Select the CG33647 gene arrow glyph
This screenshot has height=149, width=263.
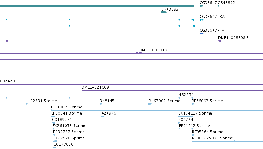click(x=201, y=6)
